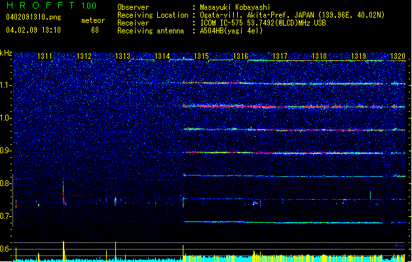This screenshot has width=412, height=262.
Task: Select the filename 0402091310.png
Action: point(33,17)
